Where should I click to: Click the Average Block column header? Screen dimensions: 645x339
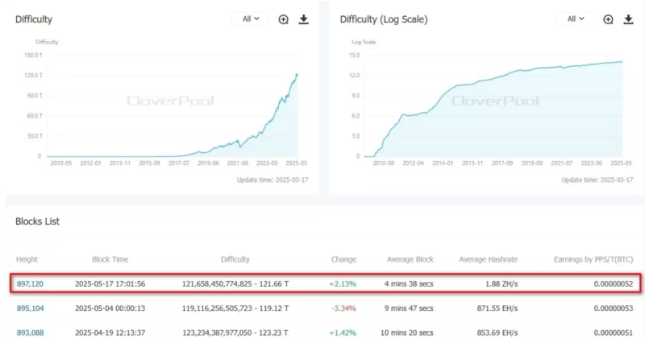coord(410,259)
